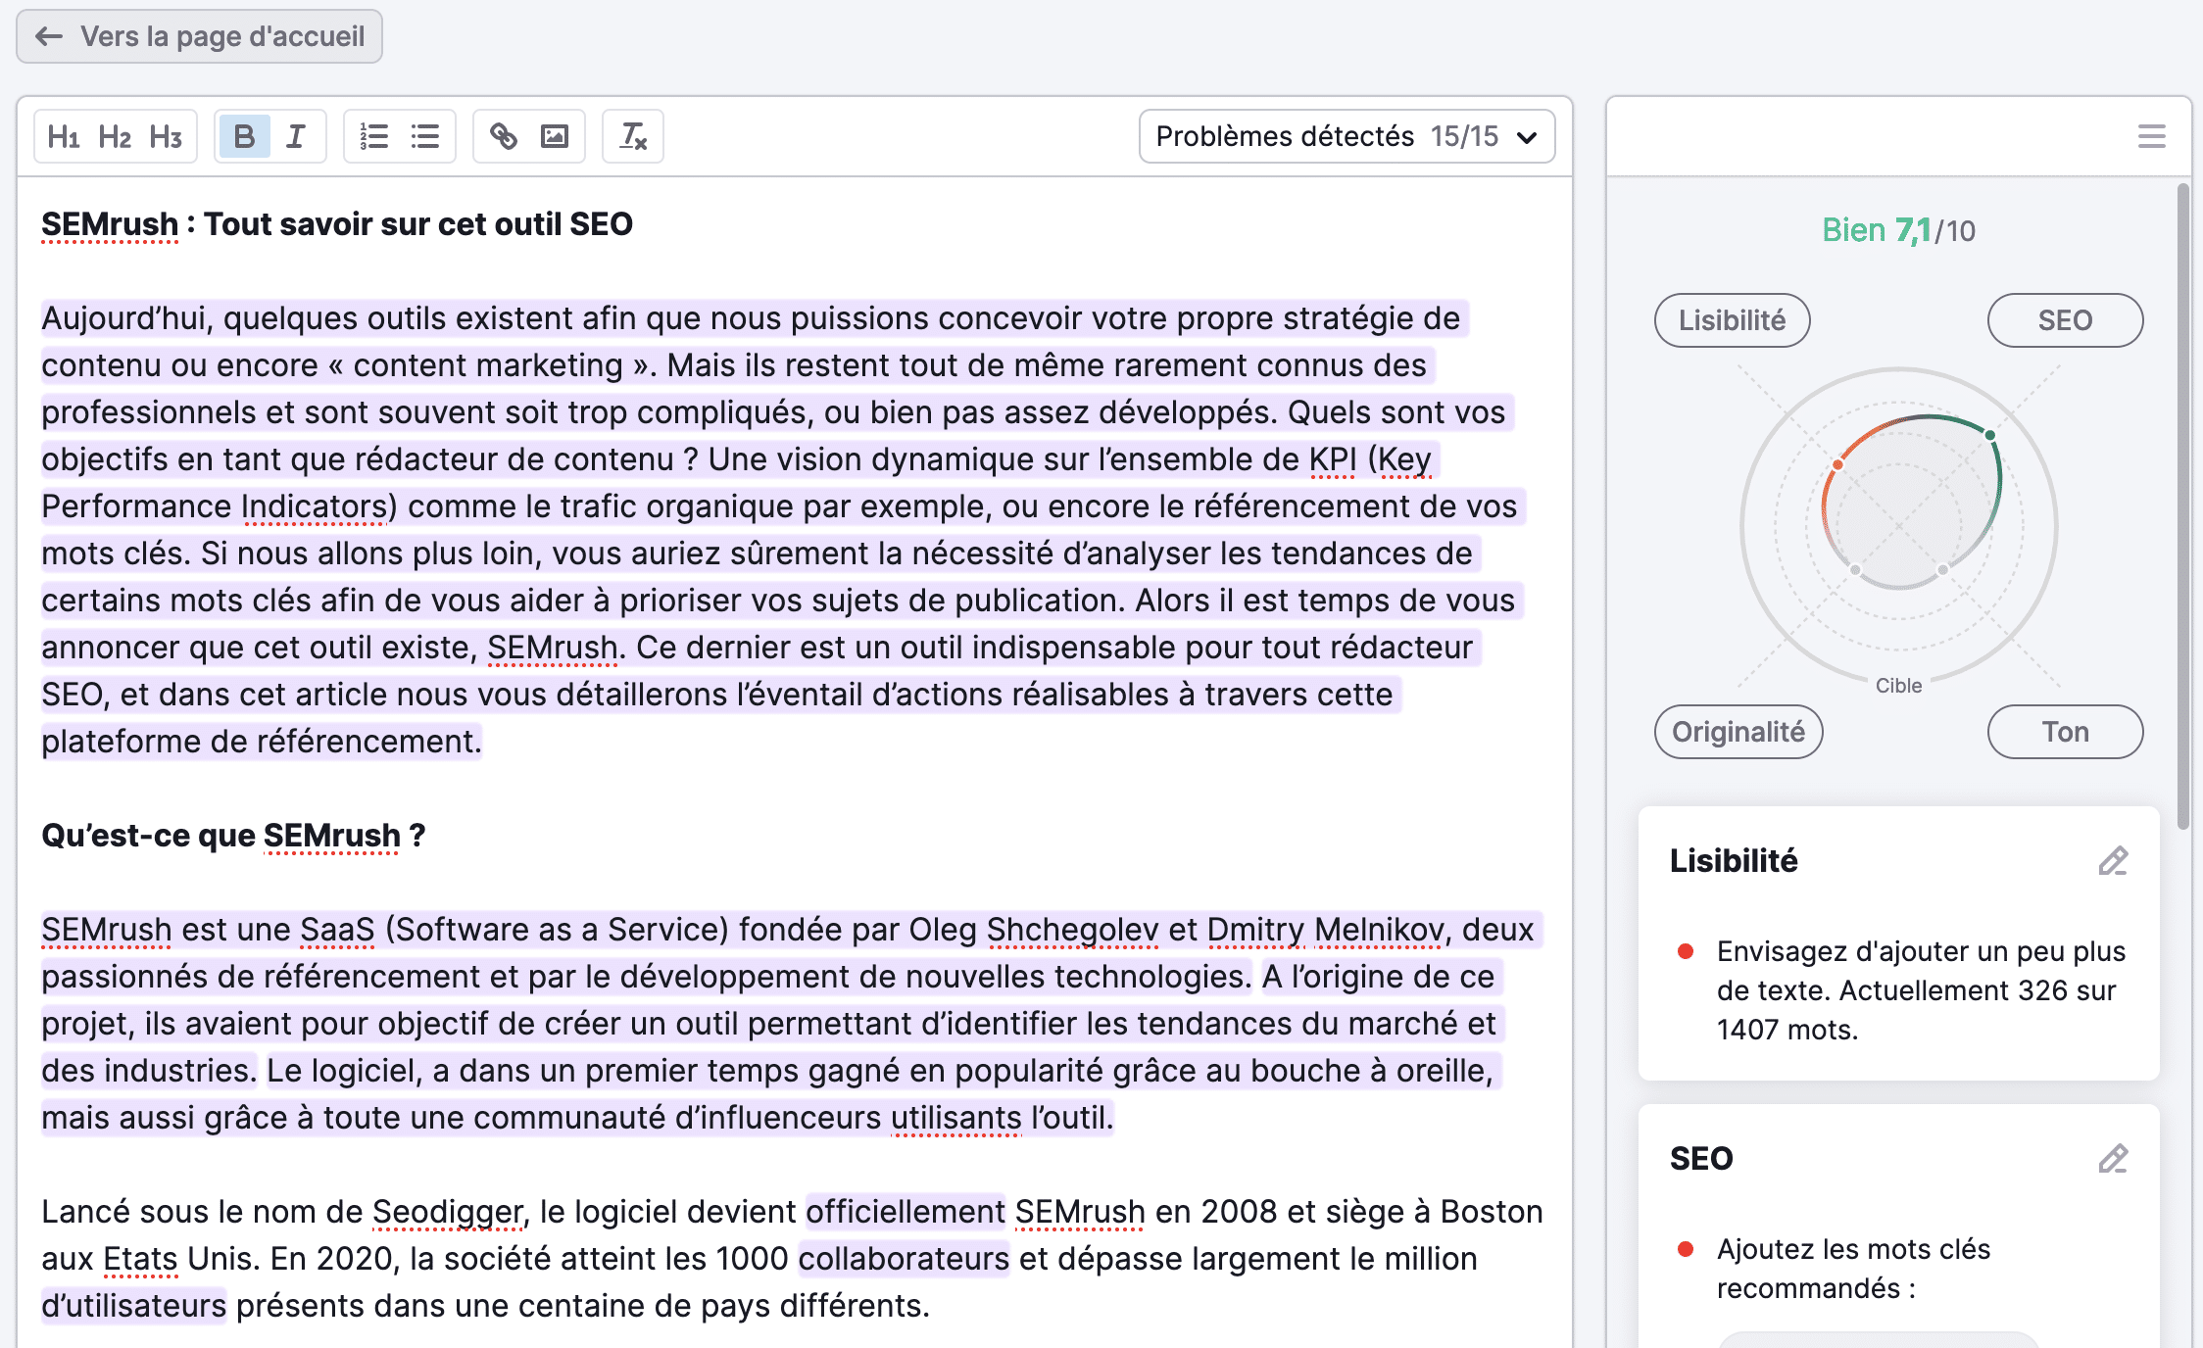Click the underlined acronym 'KPI'

click(1333, 459)
